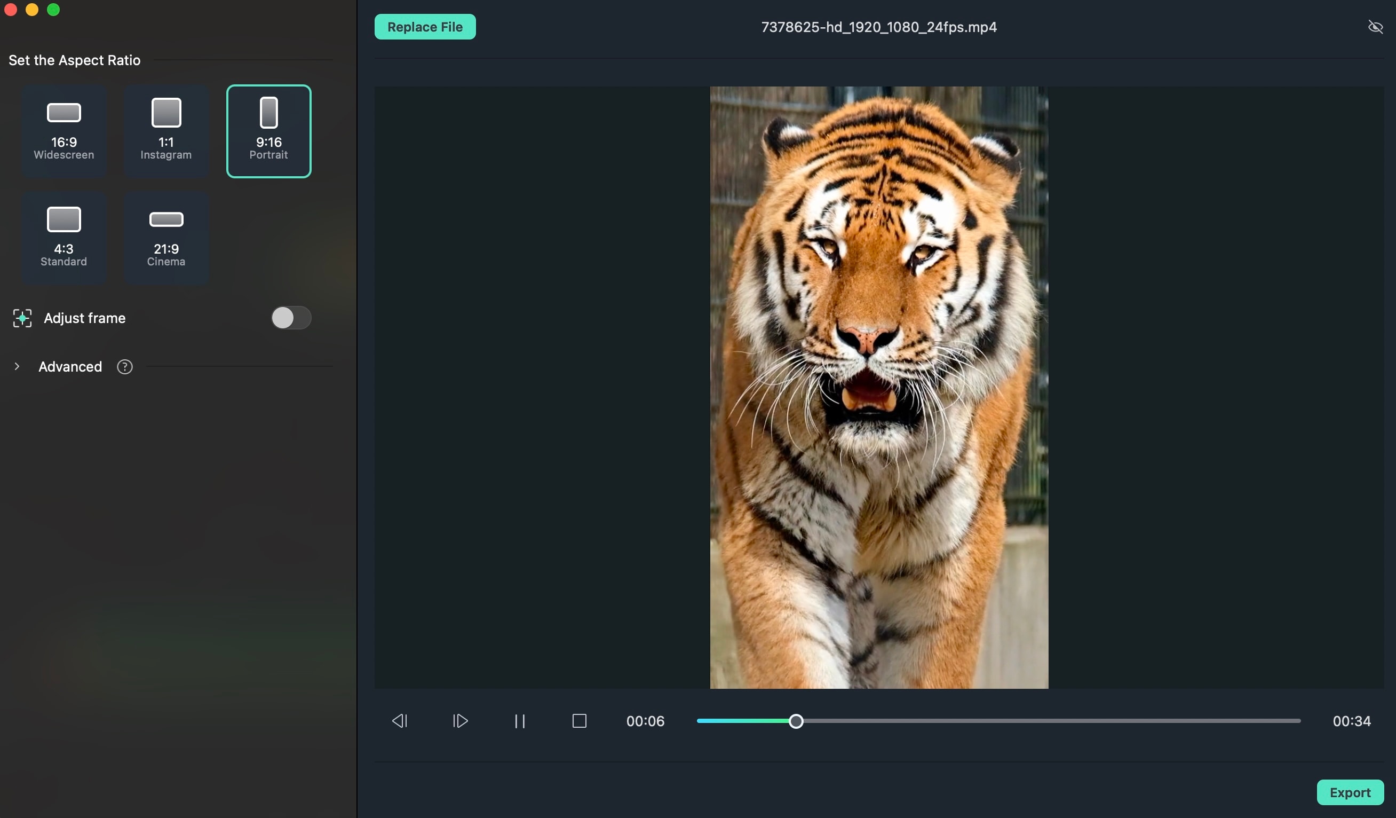Select the 1:1 Instagram aspect ratio
This screenshot has height=818, width=1396.
coord(165,131)
